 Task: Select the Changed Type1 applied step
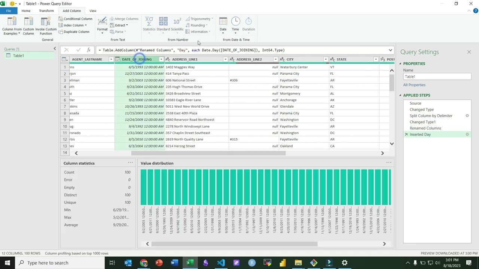pyautogui.click(x=422, y=122)
